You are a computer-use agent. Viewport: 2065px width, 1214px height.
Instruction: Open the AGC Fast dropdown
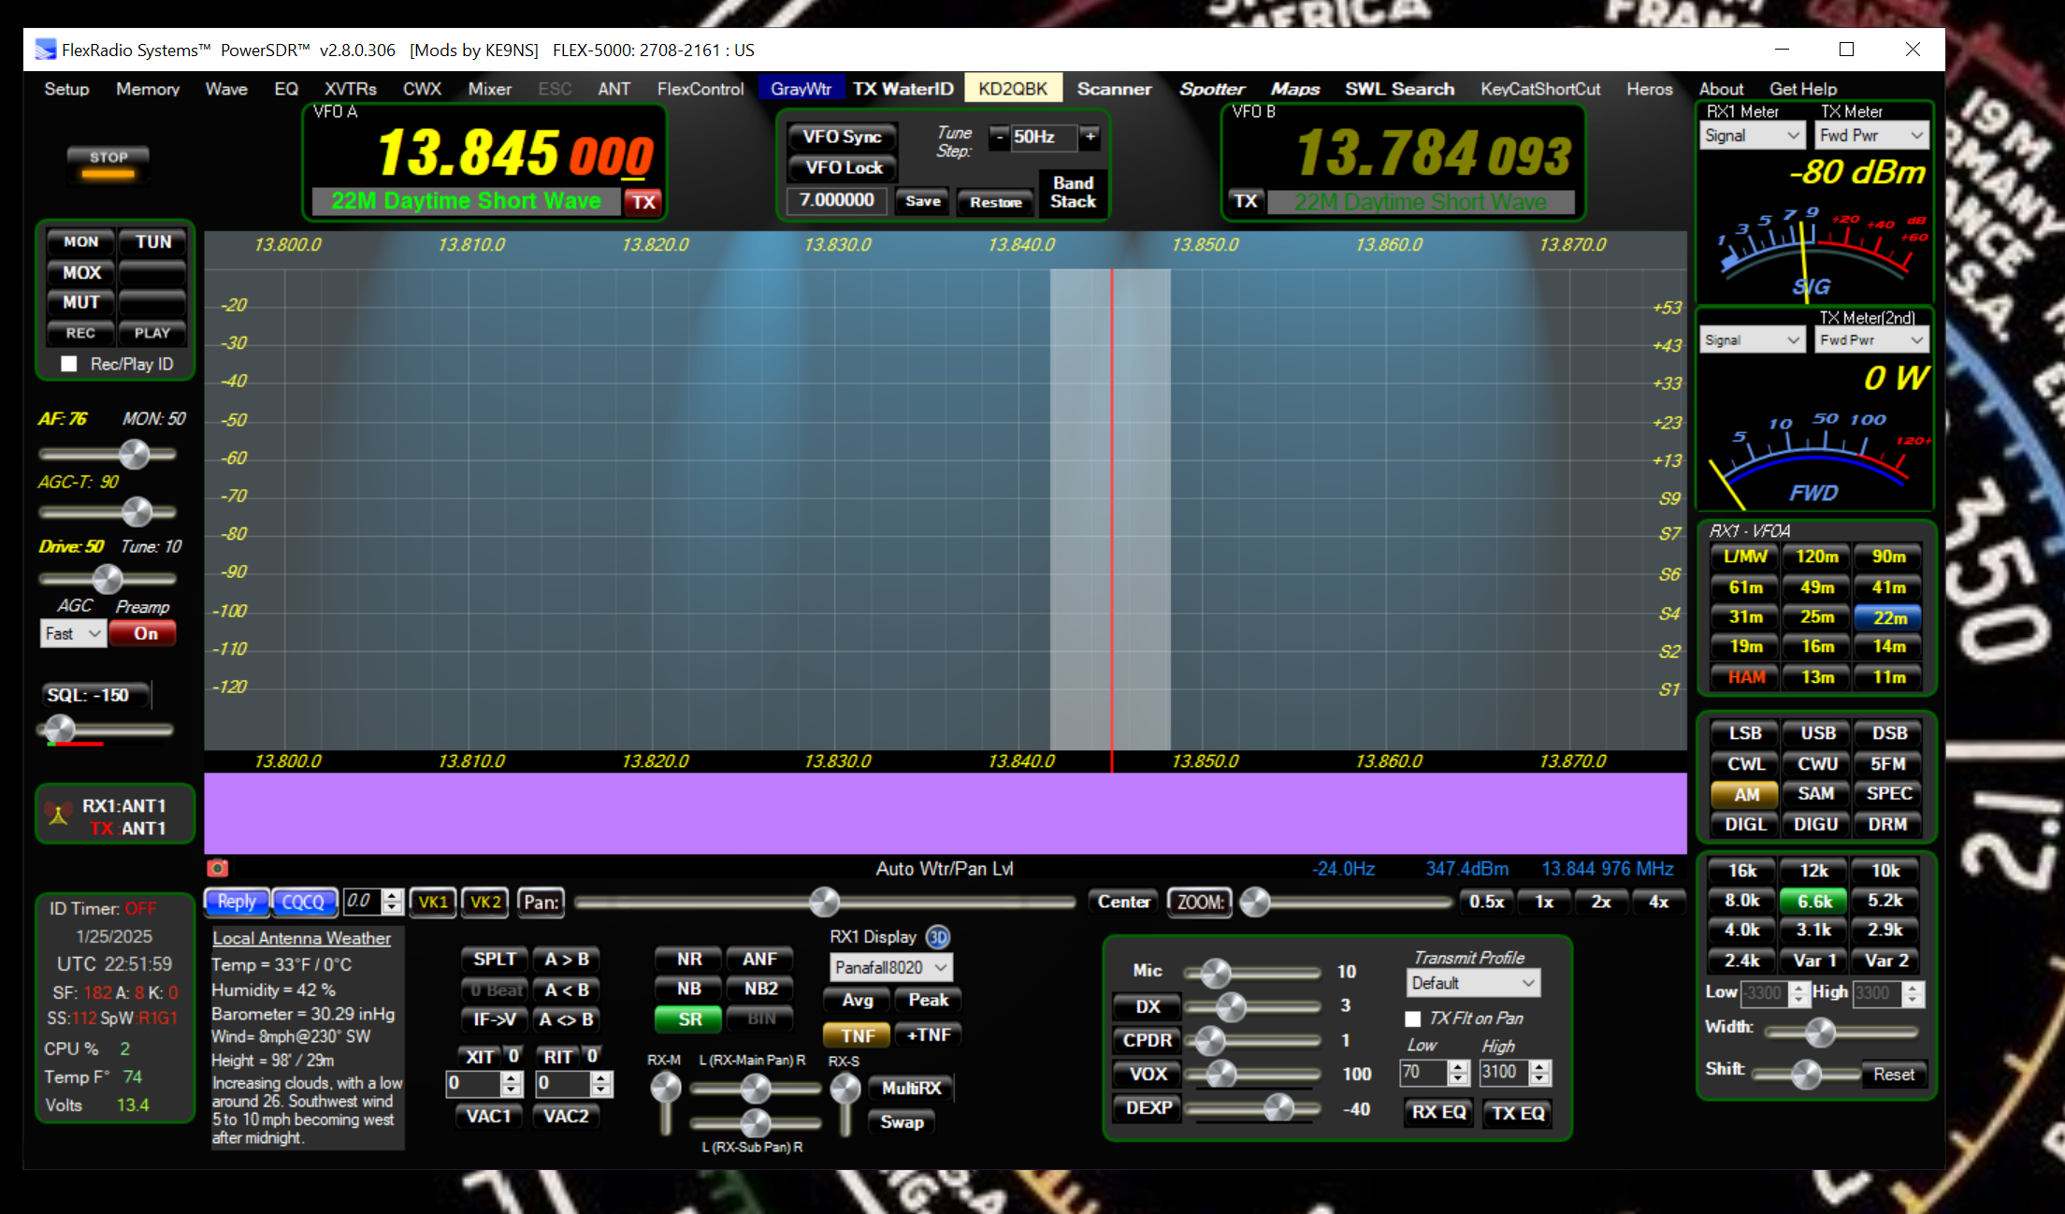pos(72,633)
